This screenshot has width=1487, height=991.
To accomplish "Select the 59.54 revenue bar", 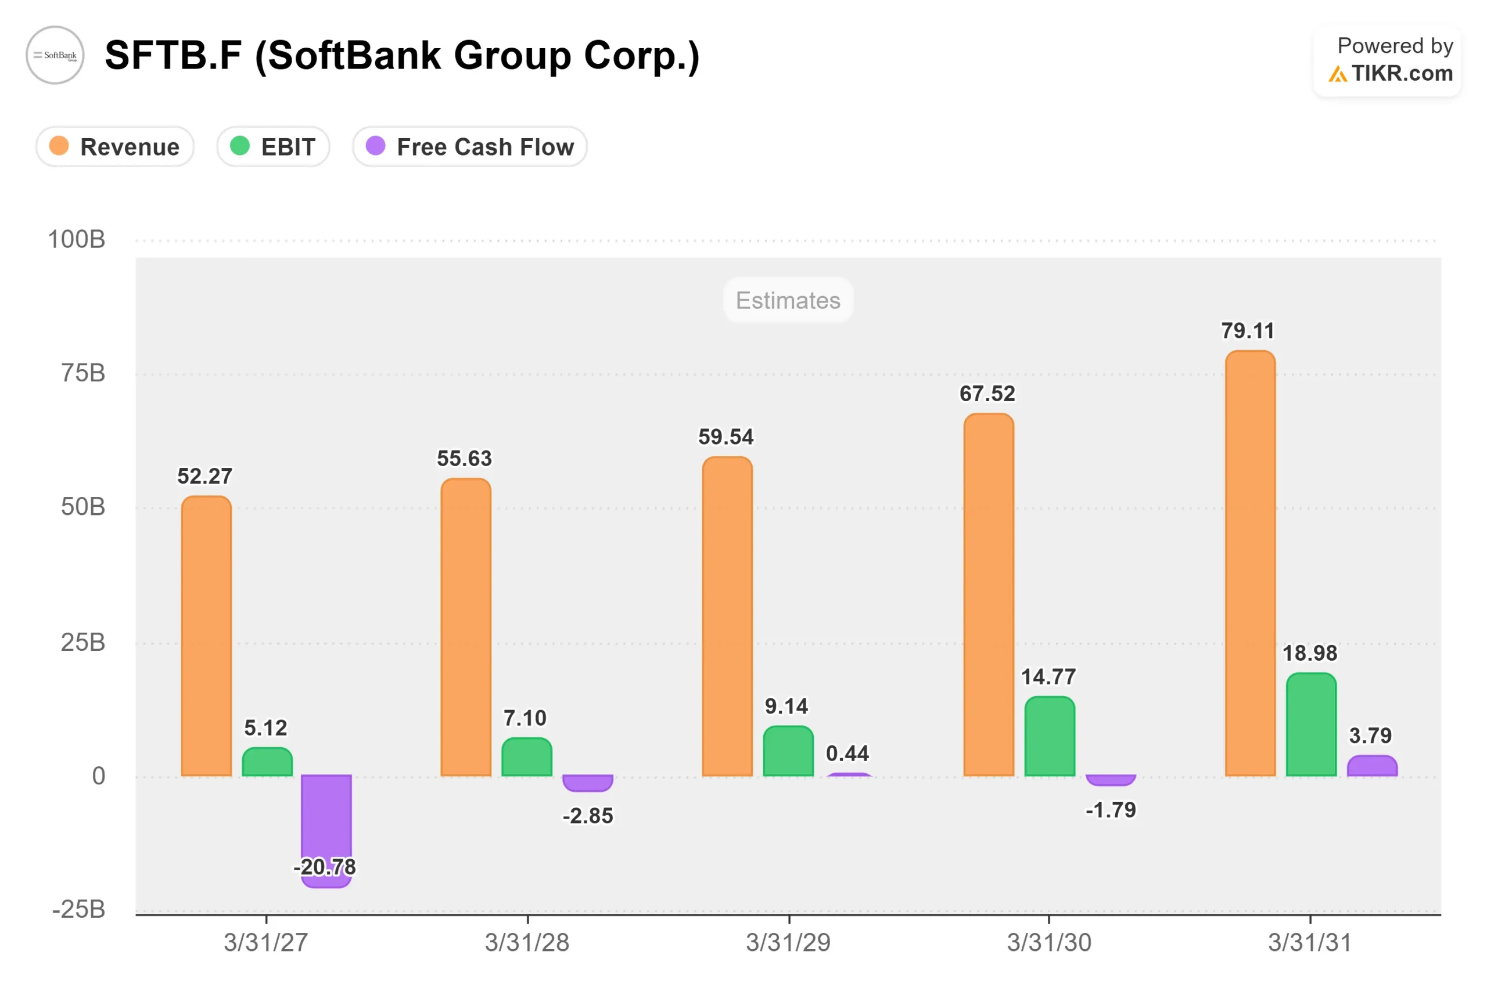I will (728, 616).
